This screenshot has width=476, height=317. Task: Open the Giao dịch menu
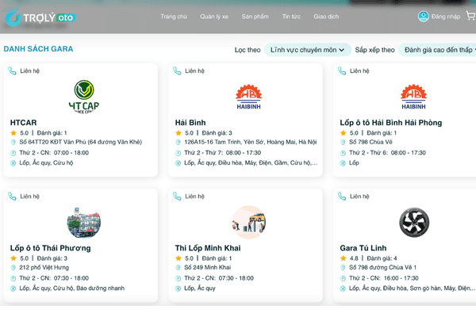click(326, 17)
